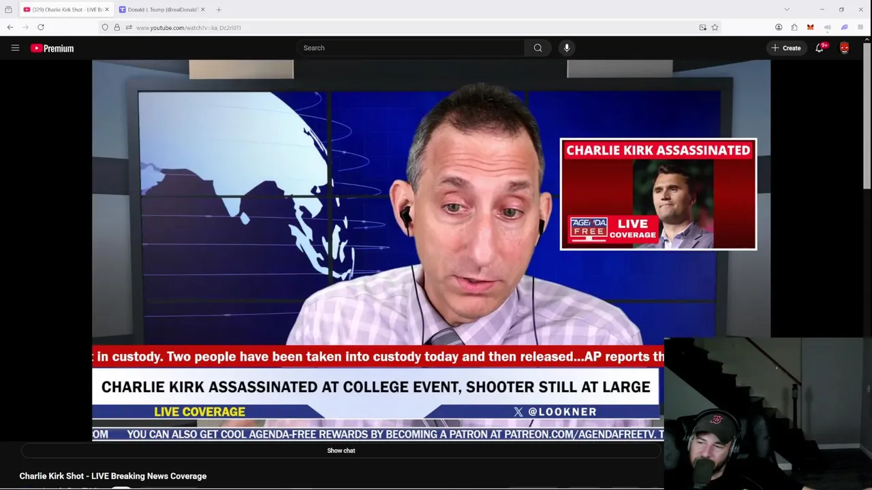This screenshot has width=872, height=490.
Task: Click the Create button
Action: click(785, 48)
